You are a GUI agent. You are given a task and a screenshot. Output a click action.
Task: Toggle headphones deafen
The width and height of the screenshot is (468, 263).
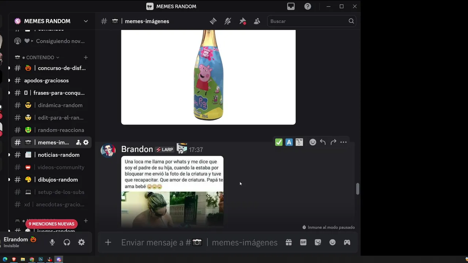[67, 242]
